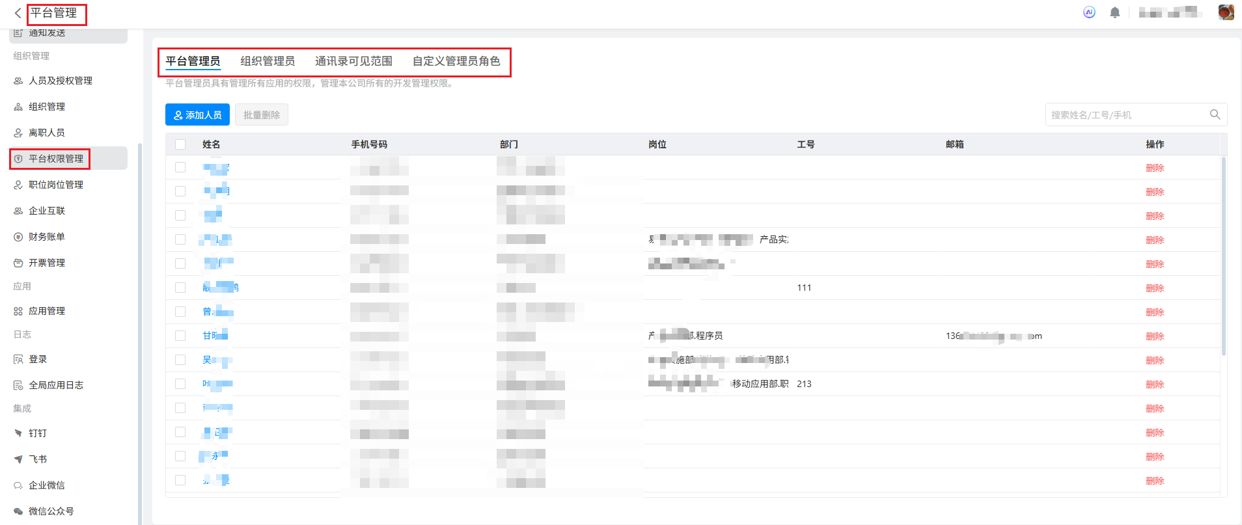This screenshot has width=1242, height=525.
Task: Open 钉钉 integration in sidebar
Action: pyautogui.click(x=38, y=433)
